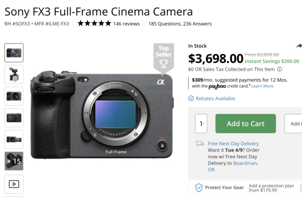
Task: Click the five-star rating icons
Action: (x=94, y=23)
